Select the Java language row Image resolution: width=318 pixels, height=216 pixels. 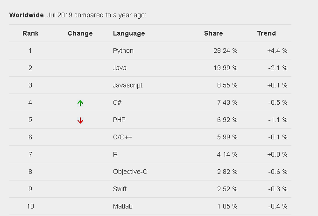pyautogui.click(x=120, y=68)
